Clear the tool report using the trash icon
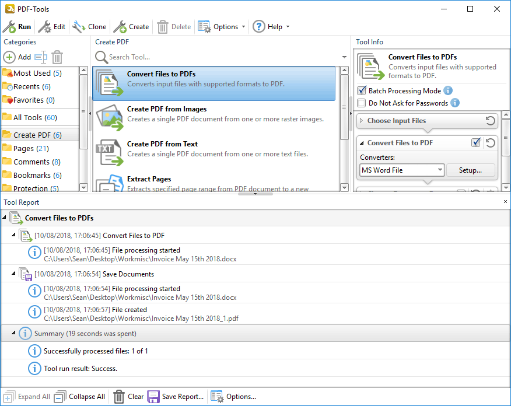Image resolution: width=511 pixels, height=406 pixels. click(119, 397)
